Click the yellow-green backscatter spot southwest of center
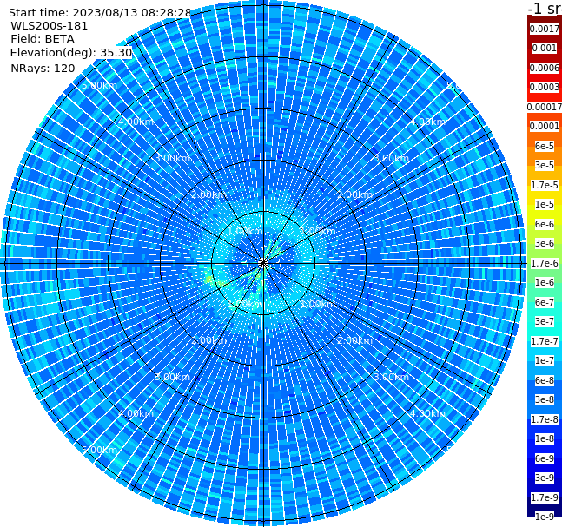The width and height of the screenshot is (562, 527). click(x=208, y=279)
